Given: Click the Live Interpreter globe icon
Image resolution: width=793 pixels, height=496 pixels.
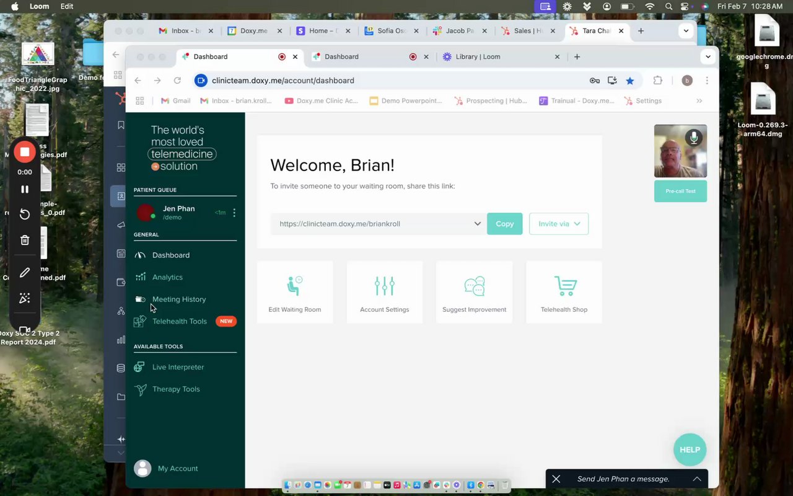Looking at the screenshot, I should 140,367.
